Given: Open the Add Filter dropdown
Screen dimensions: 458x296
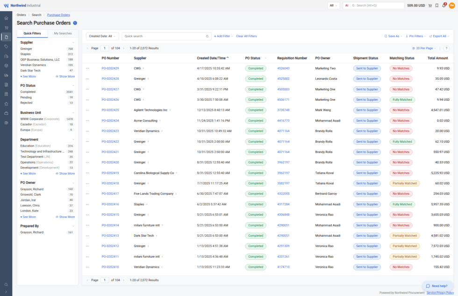Looking at the screenshot, I should click(223, 36).
